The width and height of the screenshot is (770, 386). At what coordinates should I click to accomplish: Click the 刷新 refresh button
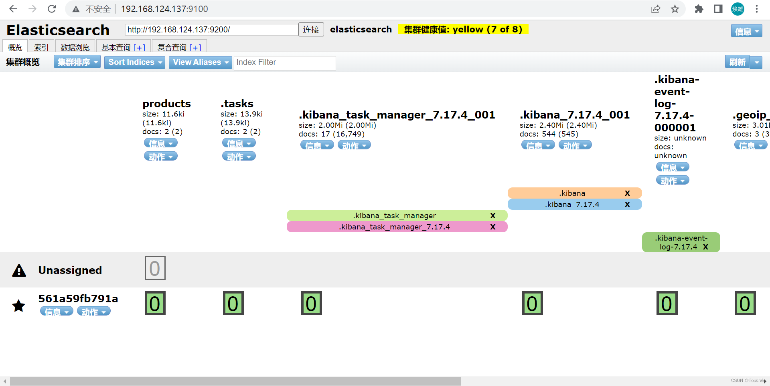tap(737, 62)
